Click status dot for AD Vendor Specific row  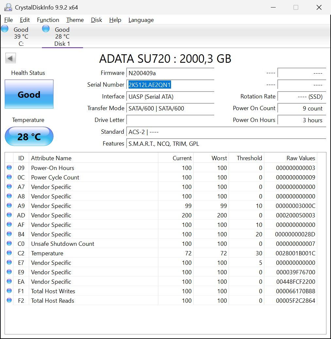click(x=9, y=215)
